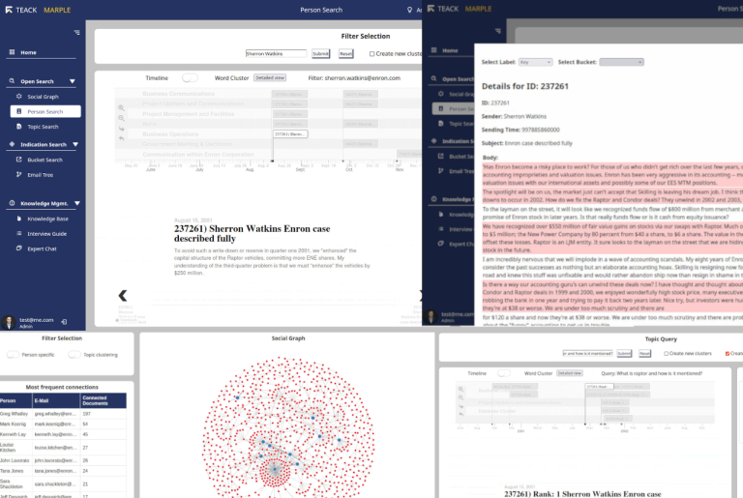Click the Topic Query text input field

[587, 354]
